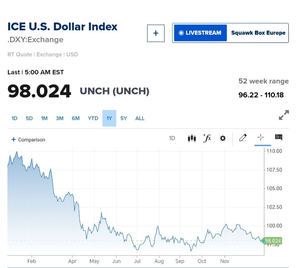
Task: Select the YTD range tab
Action: [x=93, y=118]
